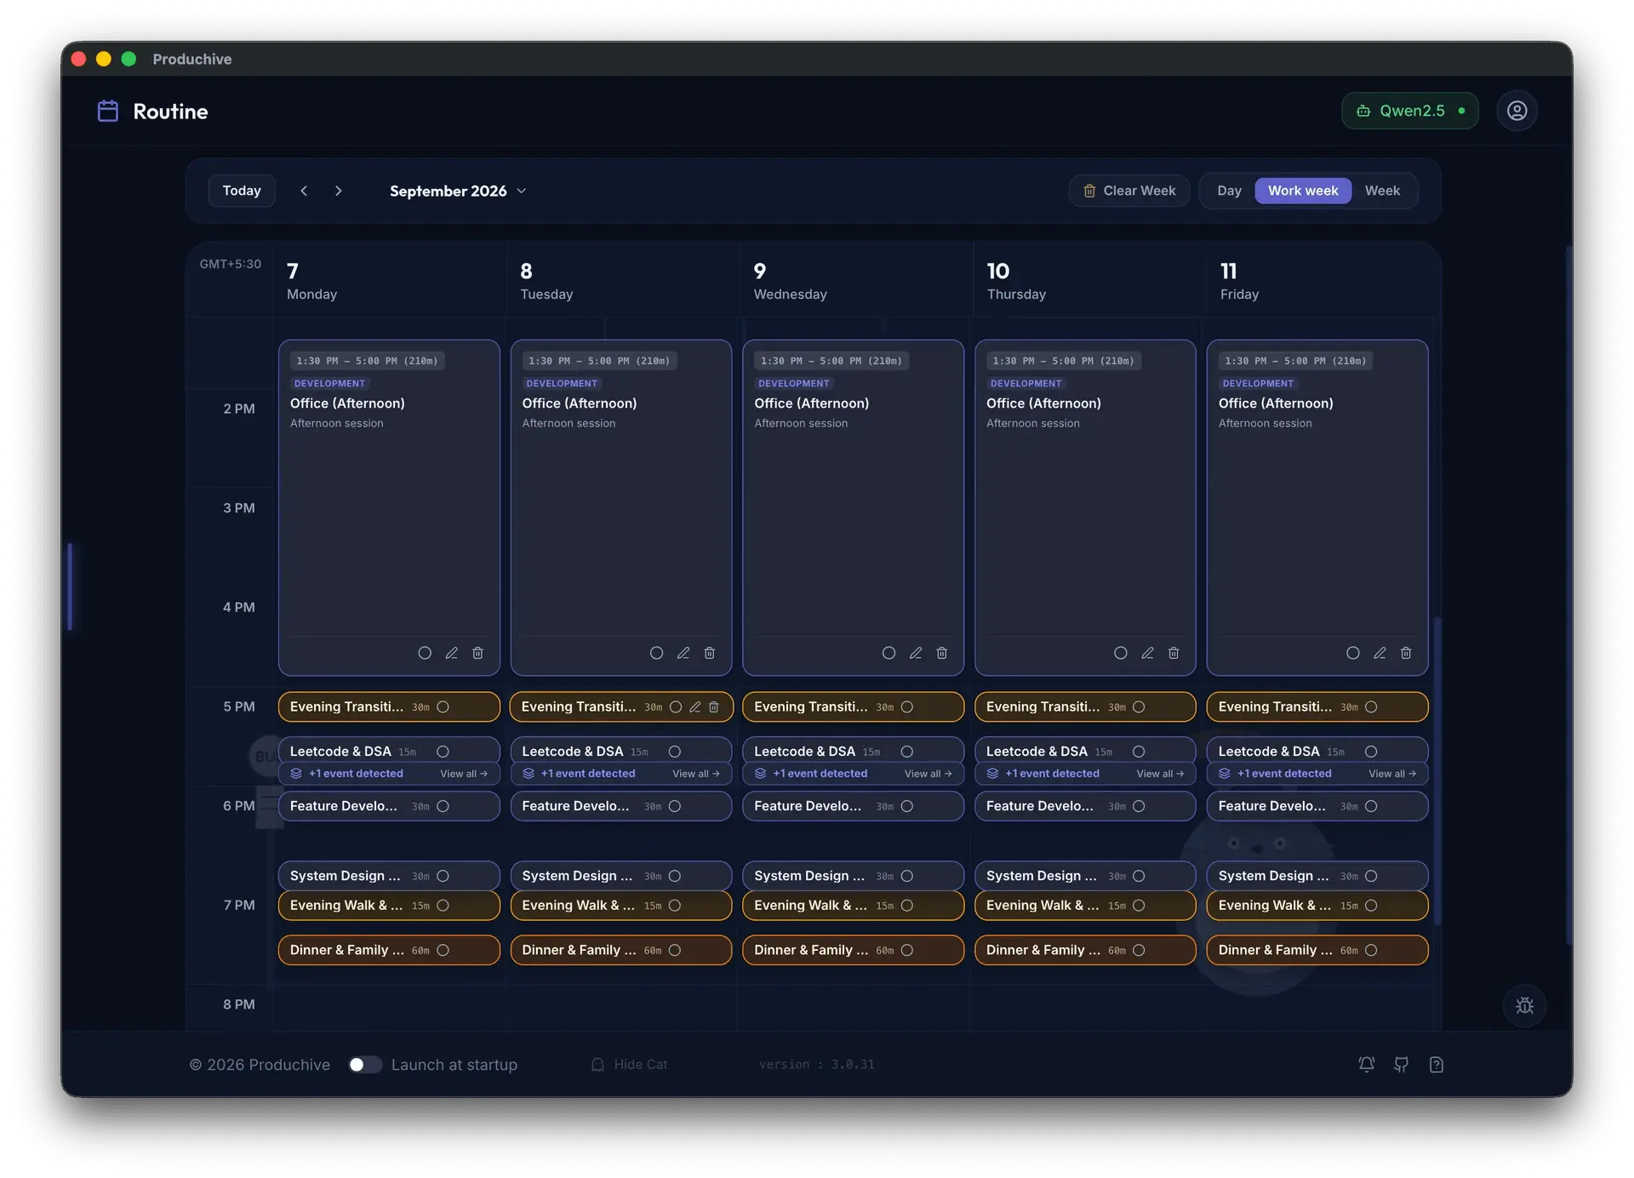Image resolution: width=1634 pixels, height=1178 pixels.
Task: Mark Monday's Office (Afternoon) complete
Action: [x=425, y=653]
